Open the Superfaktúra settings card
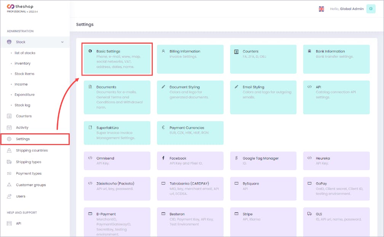384x237 pixels. pyautogui.click(x=117, y=133)
